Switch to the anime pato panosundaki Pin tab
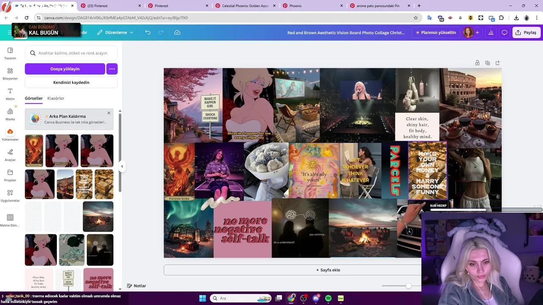 click(x=380, y=6)
